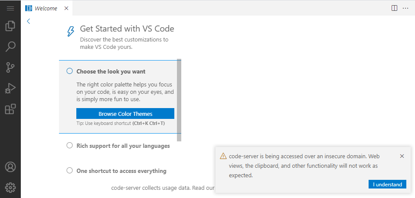Select Choose the look you want heading
This screenshot has width=415, height=198.
pyautogui.click(x=111, y=71)
